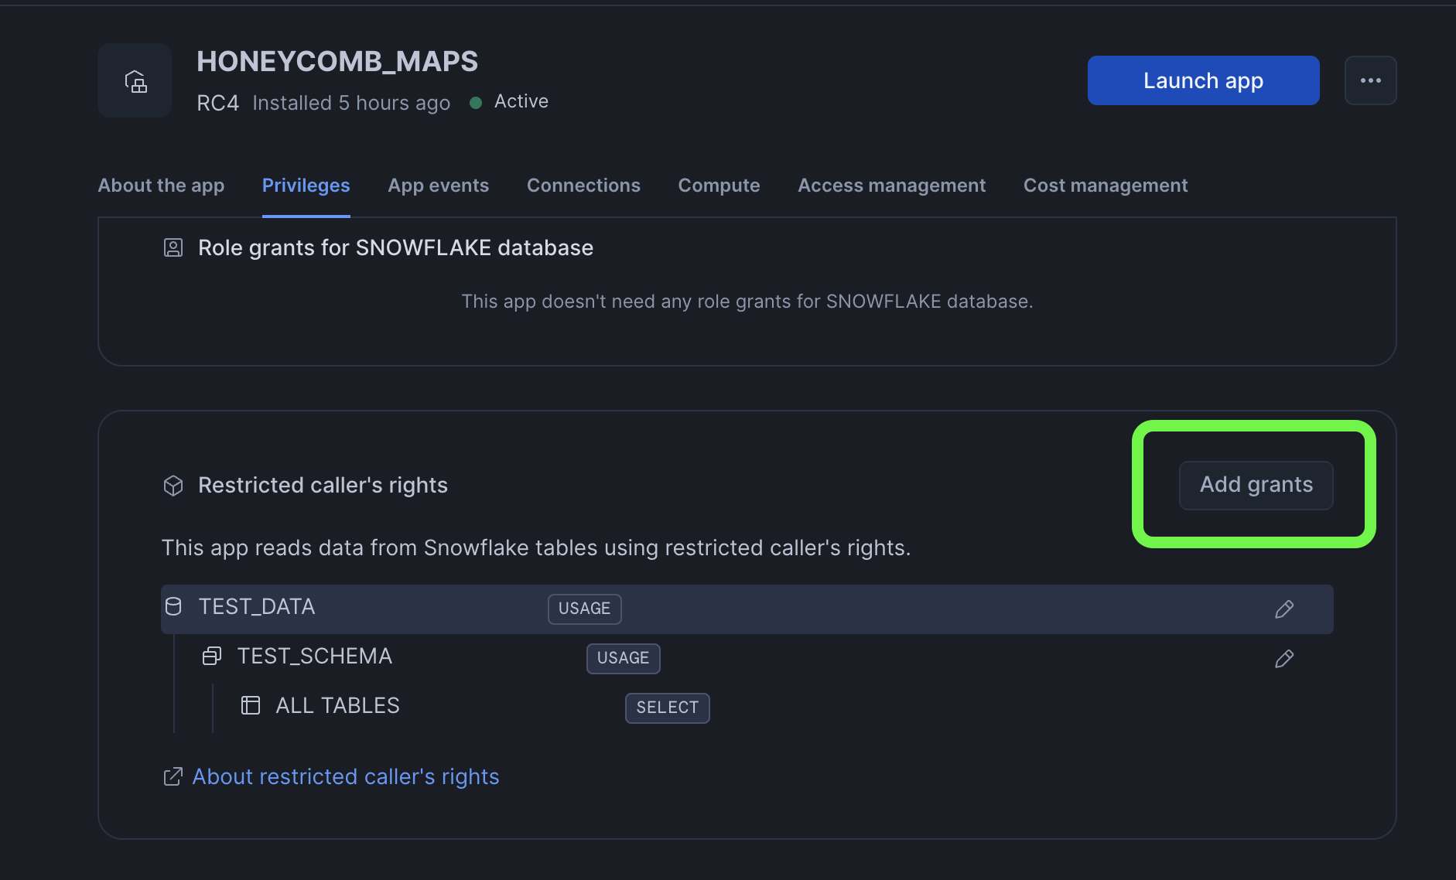1456x880 pixels.
Task: Switch to the Connections tab
Action: point(583,186)
